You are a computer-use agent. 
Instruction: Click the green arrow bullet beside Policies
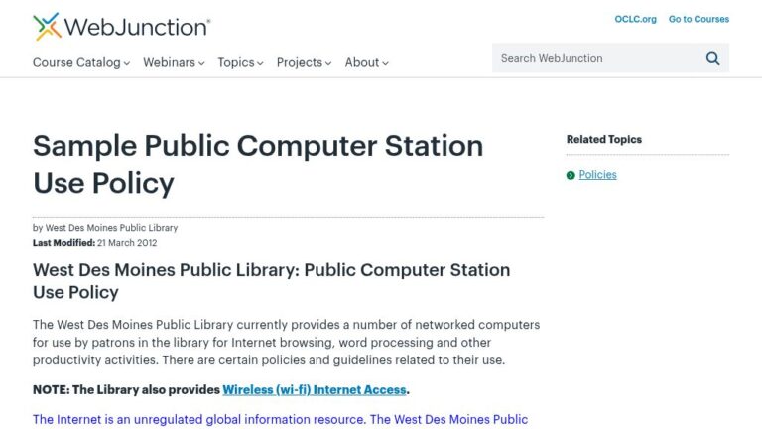click(571, 175)
